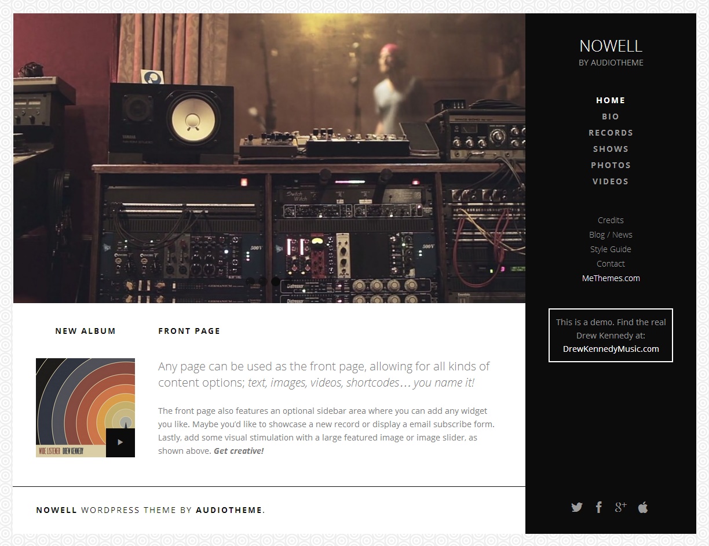Select the first image slider dot

[250, 281]
